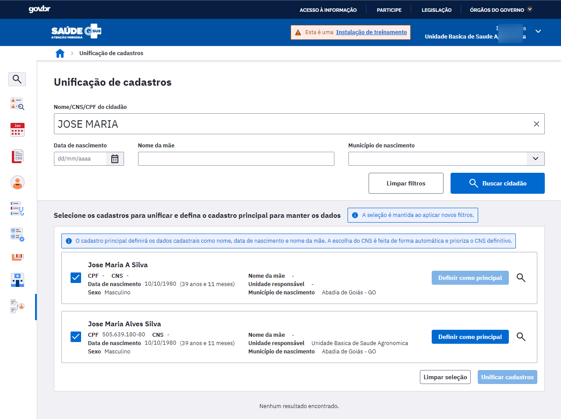Click the Nome da mãe input field
This screenshot has width=561, height=419.
click(236, 159)
